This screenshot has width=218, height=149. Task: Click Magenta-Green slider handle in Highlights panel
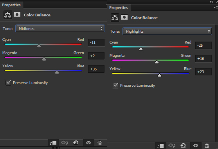tap(157, 62)
